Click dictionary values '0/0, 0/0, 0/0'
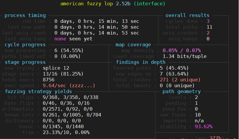 [62, 121]
